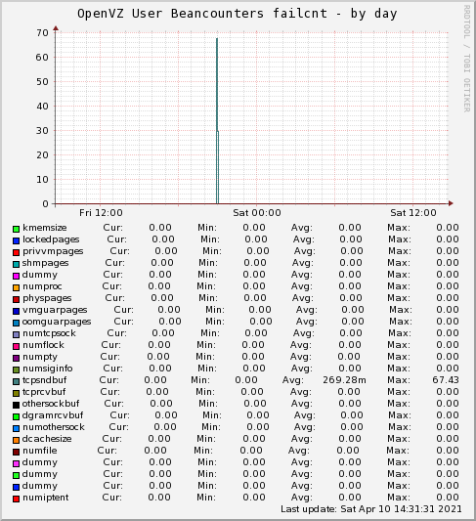Click the physpages legend swatch
The height and width of the screenshot is (521, 476).
(16, 300)
